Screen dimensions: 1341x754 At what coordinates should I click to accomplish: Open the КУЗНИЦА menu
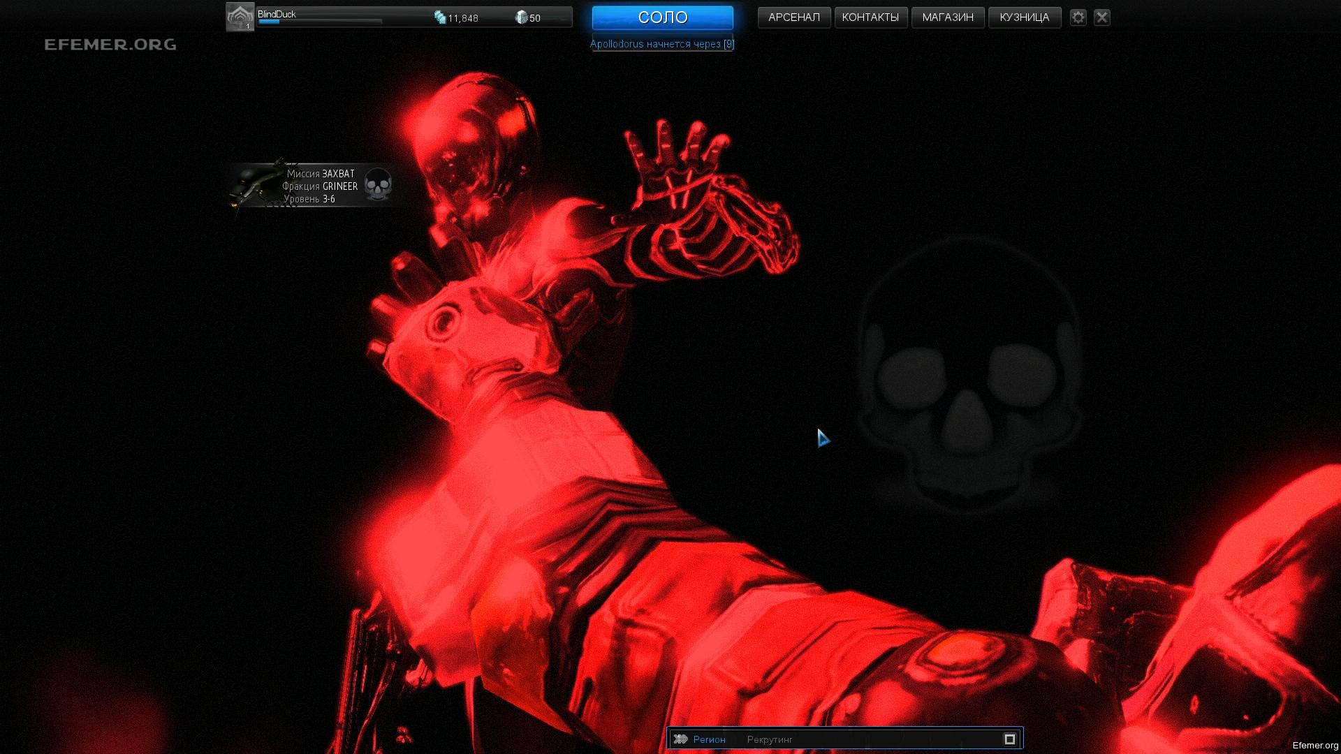[1025, 17]
